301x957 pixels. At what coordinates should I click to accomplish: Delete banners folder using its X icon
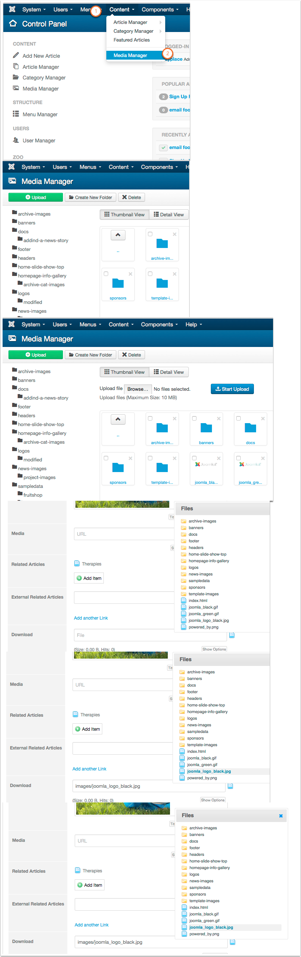(219, 418)
